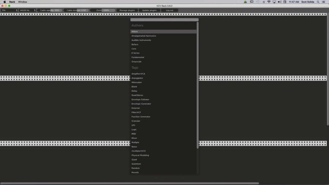This screenshot has height=185, width=329.
Task: Open the Notification Center icon
Action: pyautogui.click(x=324, y=2)
